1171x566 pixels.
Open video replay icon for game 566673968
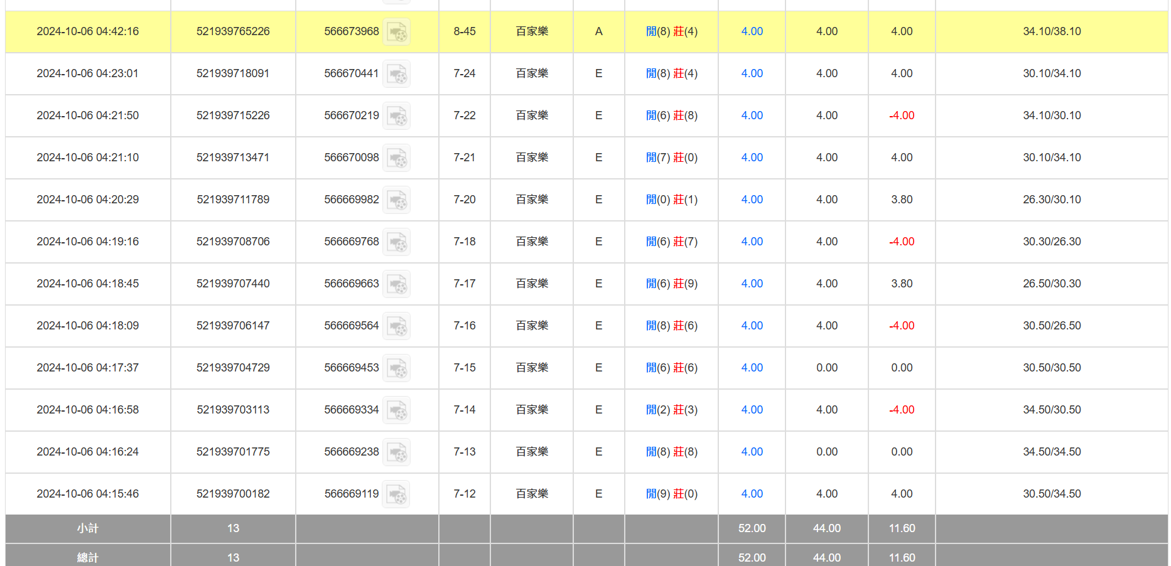(x=396, y=32)
